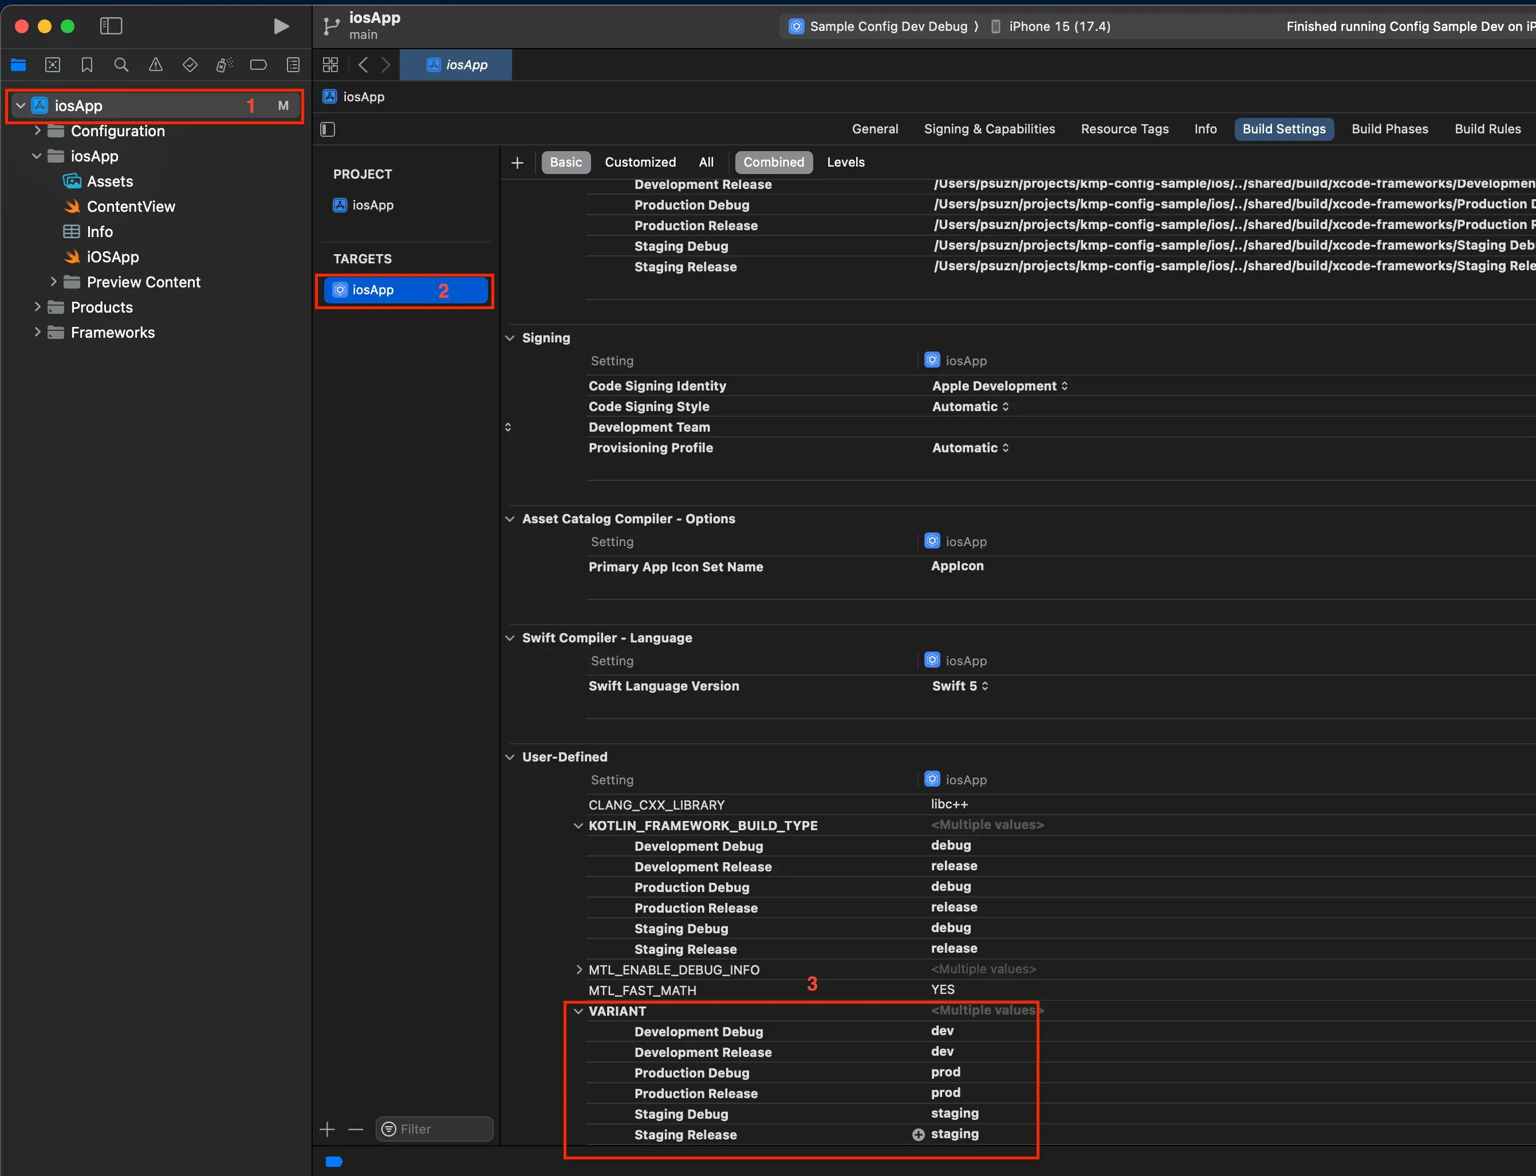Click the source control branch icon

[x=330, y=26]
